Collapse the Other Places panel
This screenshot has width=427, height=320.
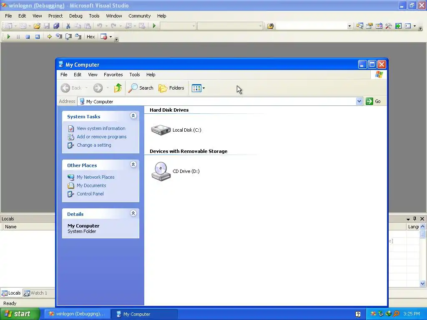tap(133, 164)
